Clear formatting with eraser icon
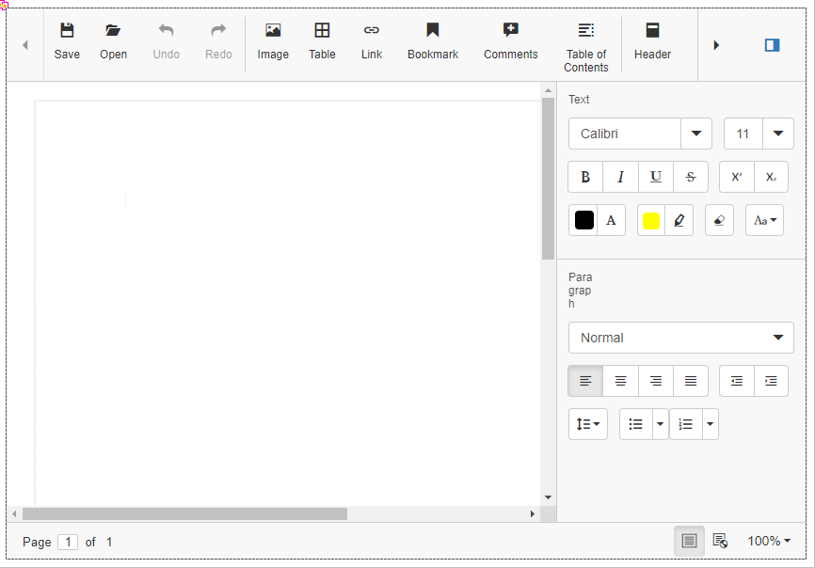This screenshot has height=568, width=815. 719,220
